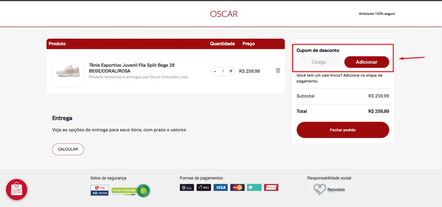Click the OSCAR logo in the header
Viewport: 442px width, 207px height.
(224, 14)
